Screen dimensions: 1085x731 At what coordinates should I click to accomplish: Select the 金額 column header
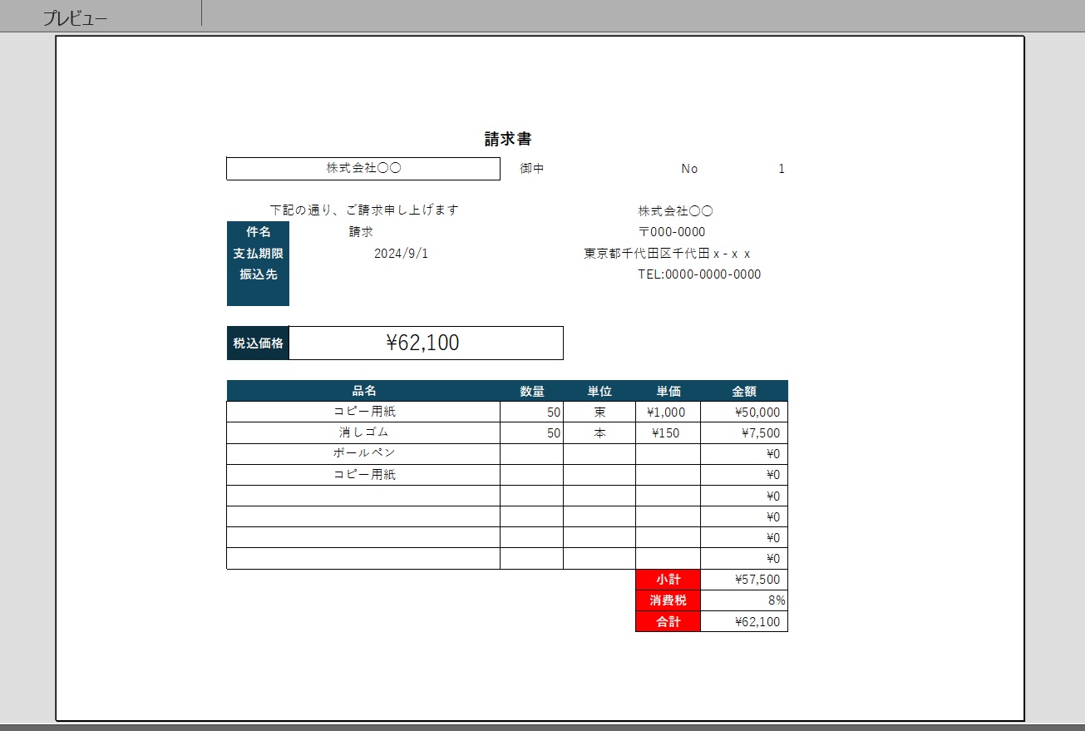point(743,391)
